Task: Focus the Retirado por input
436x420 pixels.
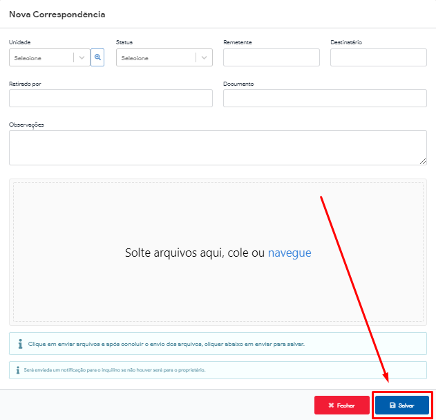Action: [111, 98]
